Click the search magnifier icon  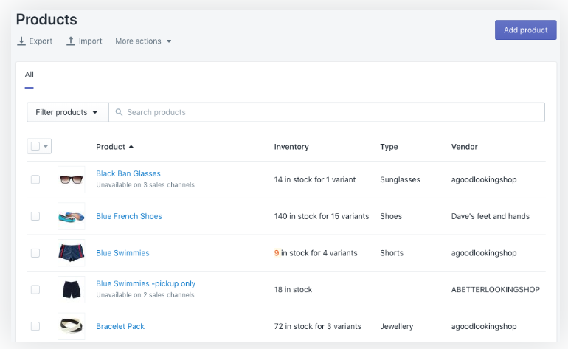coord(119,112)
